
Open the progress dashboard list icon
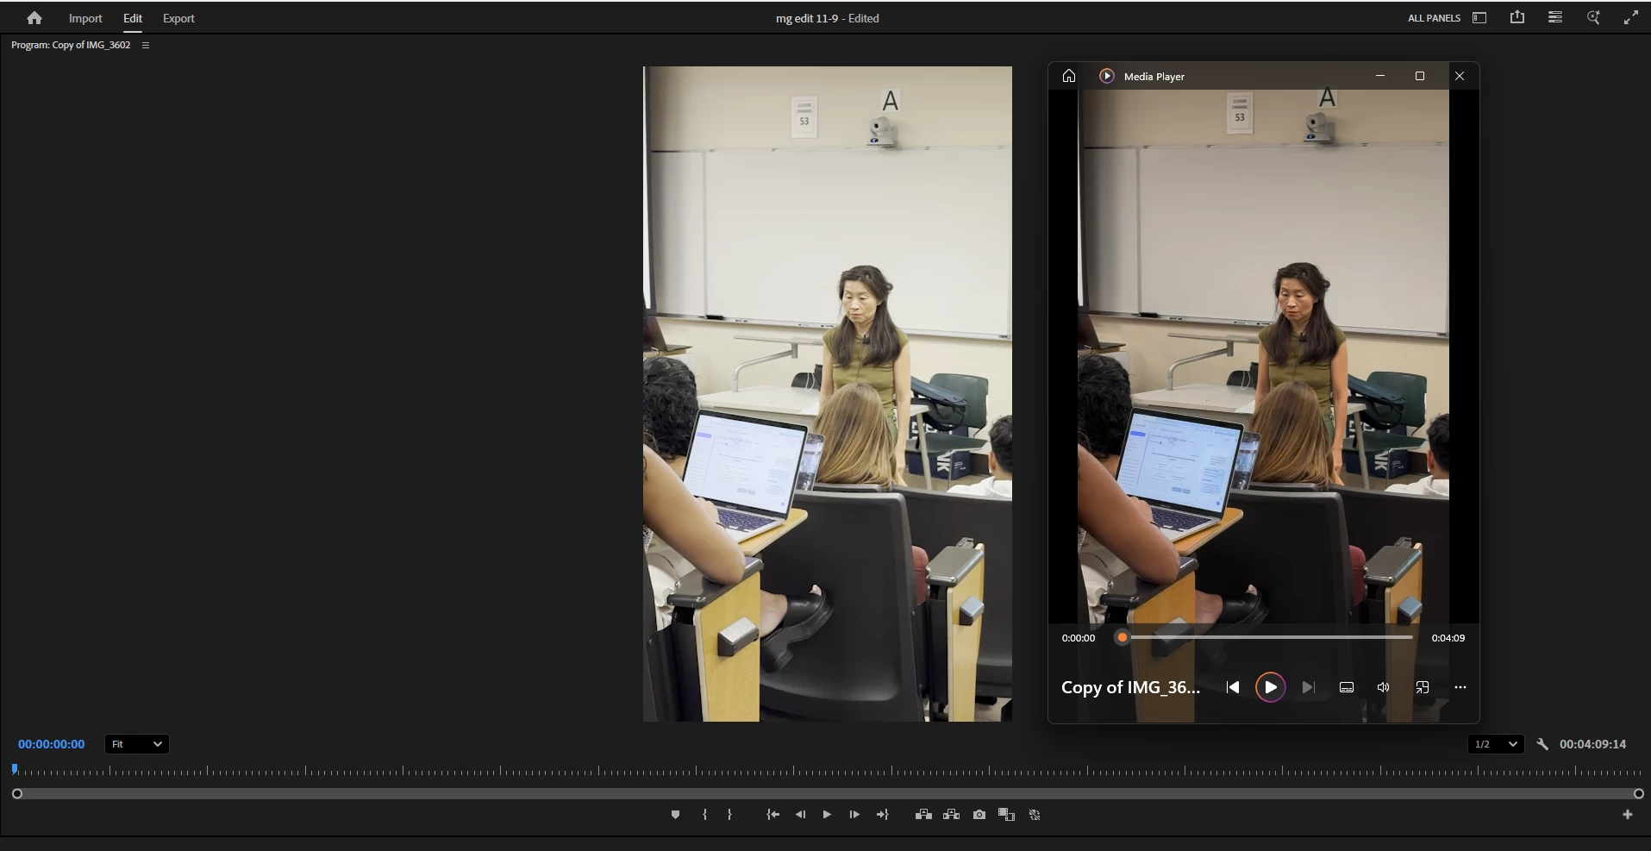[1555, 17]
